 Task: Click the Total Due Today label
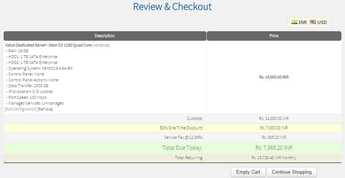click(179, 148)
